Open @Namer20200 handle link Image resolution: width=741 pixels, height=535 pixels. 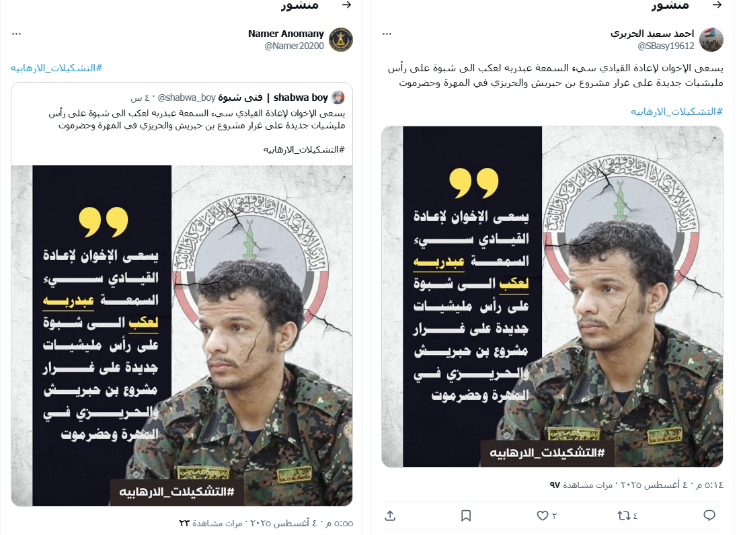tap(294, 46)
